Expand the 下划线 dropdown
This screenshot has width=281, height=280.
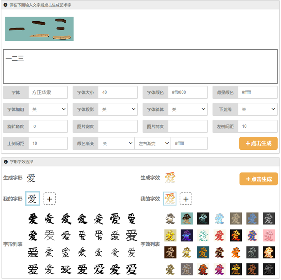pos(258,109)
